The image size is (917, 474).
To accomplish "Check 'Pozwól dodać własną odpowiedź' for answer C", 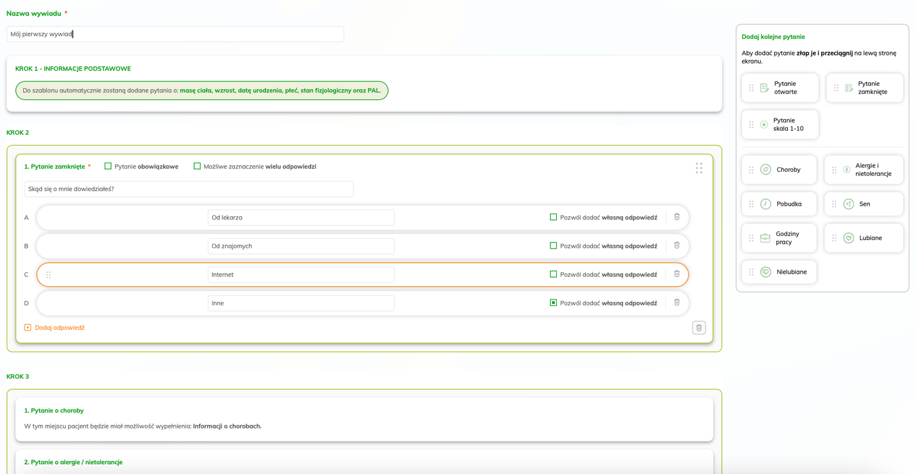I will [x=554, y=274].
